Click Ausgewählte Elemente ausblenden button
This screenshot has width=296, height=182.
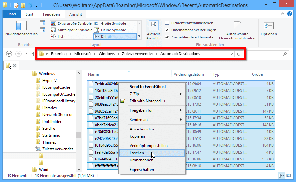[237, 30]
